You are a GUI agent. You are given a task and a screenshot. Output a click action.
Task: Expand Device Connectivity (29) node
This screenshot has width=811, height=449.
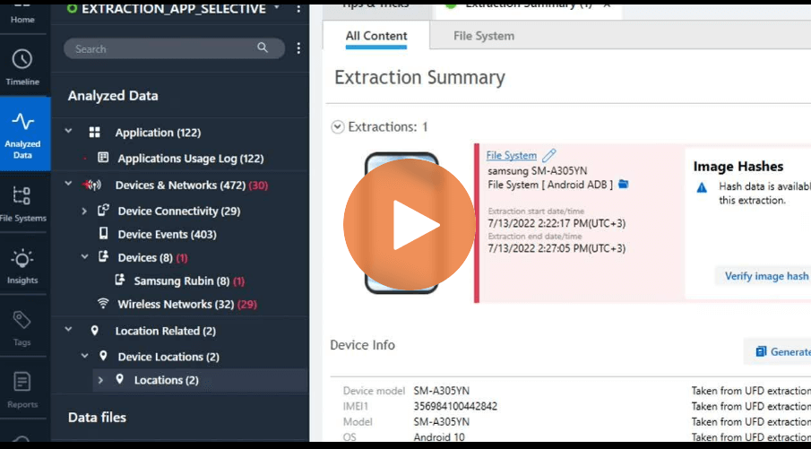click(84, 211)
